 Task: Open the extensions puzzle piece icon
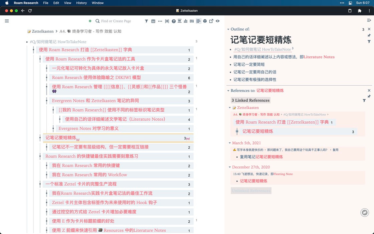tap(360, 11)
